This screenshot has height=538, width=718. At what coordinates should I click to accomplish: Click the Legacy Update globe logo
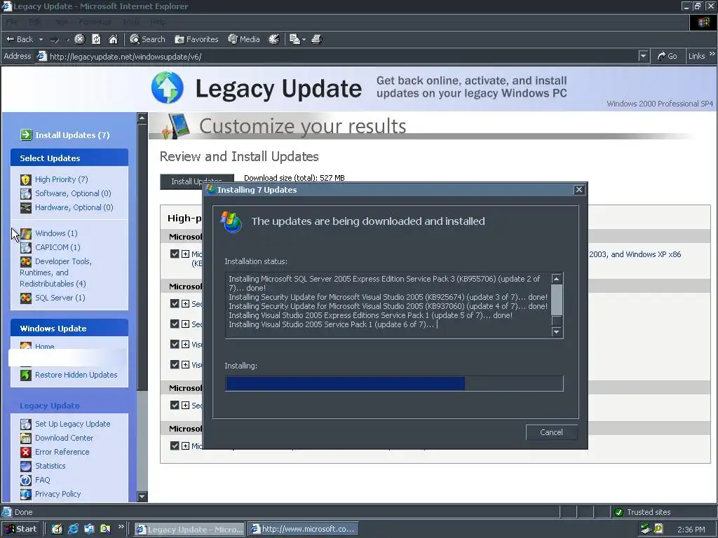167,88
